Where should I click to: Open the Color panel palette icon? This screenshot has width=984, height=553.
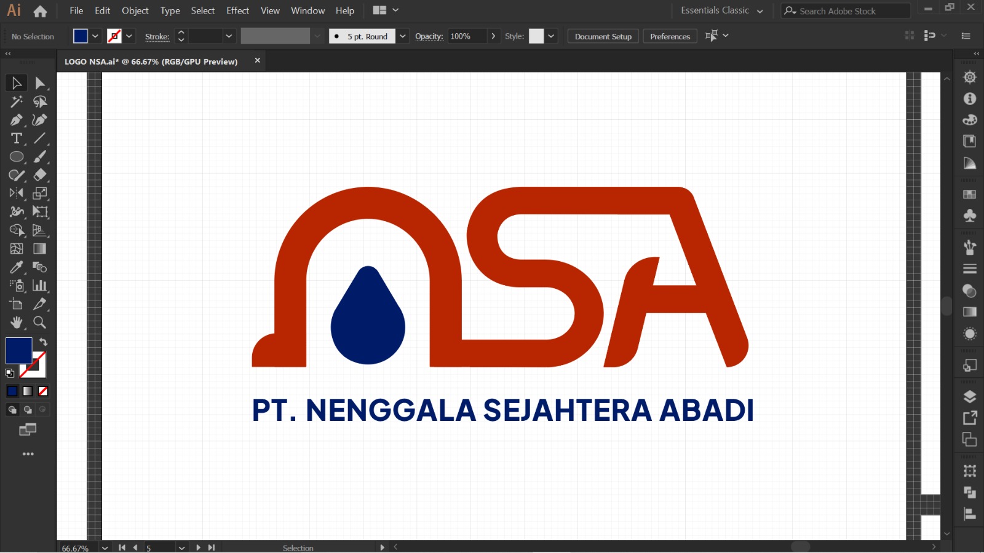[x=970, y=120]
